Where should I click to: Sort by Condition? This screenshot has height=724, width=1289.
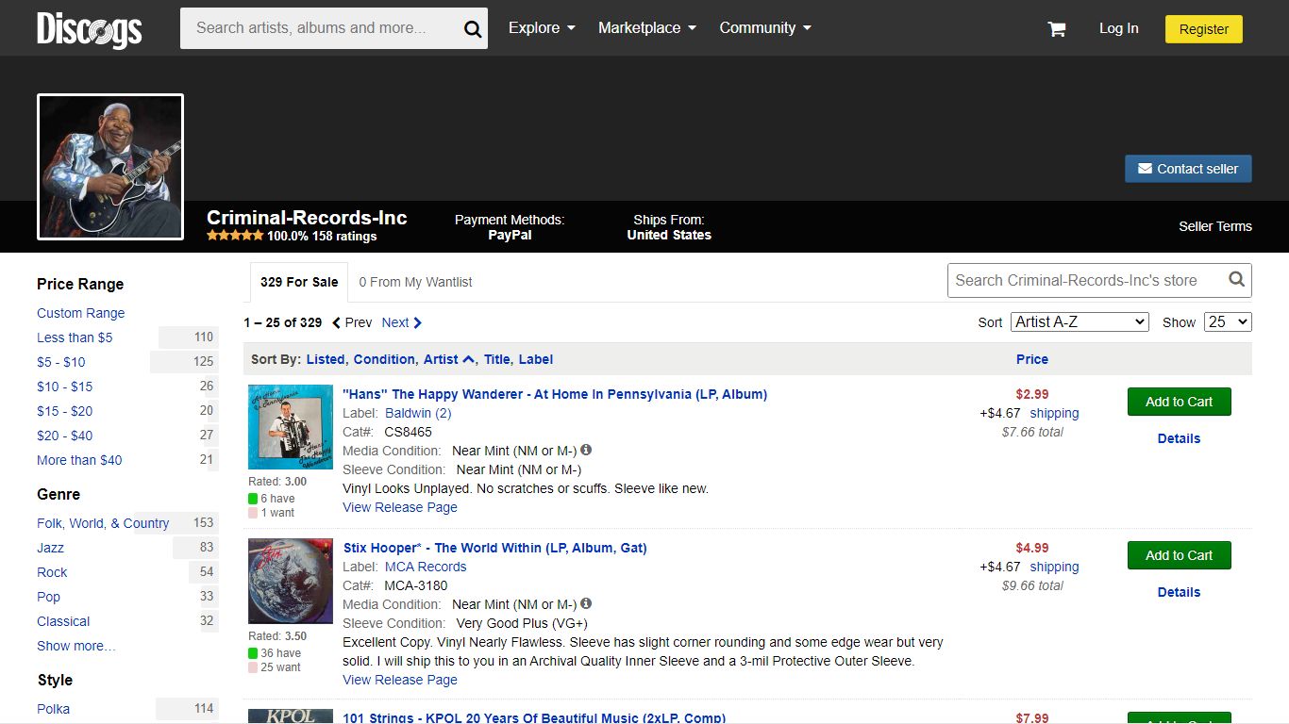[384, 359]
